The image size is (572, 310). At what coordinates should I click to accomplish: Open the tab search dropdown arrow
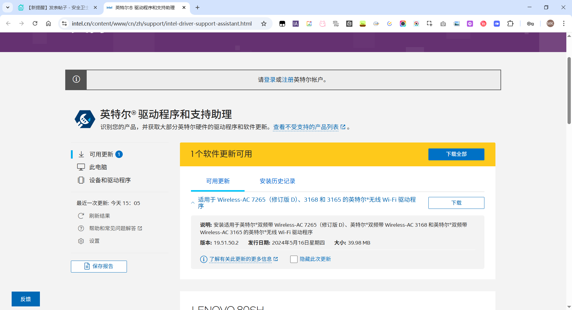click(8, 7)
